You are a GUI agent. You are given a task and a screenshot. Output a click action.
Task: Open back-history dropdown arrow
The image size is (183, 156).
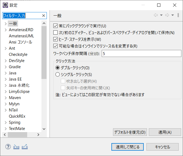tap(161, 15)
